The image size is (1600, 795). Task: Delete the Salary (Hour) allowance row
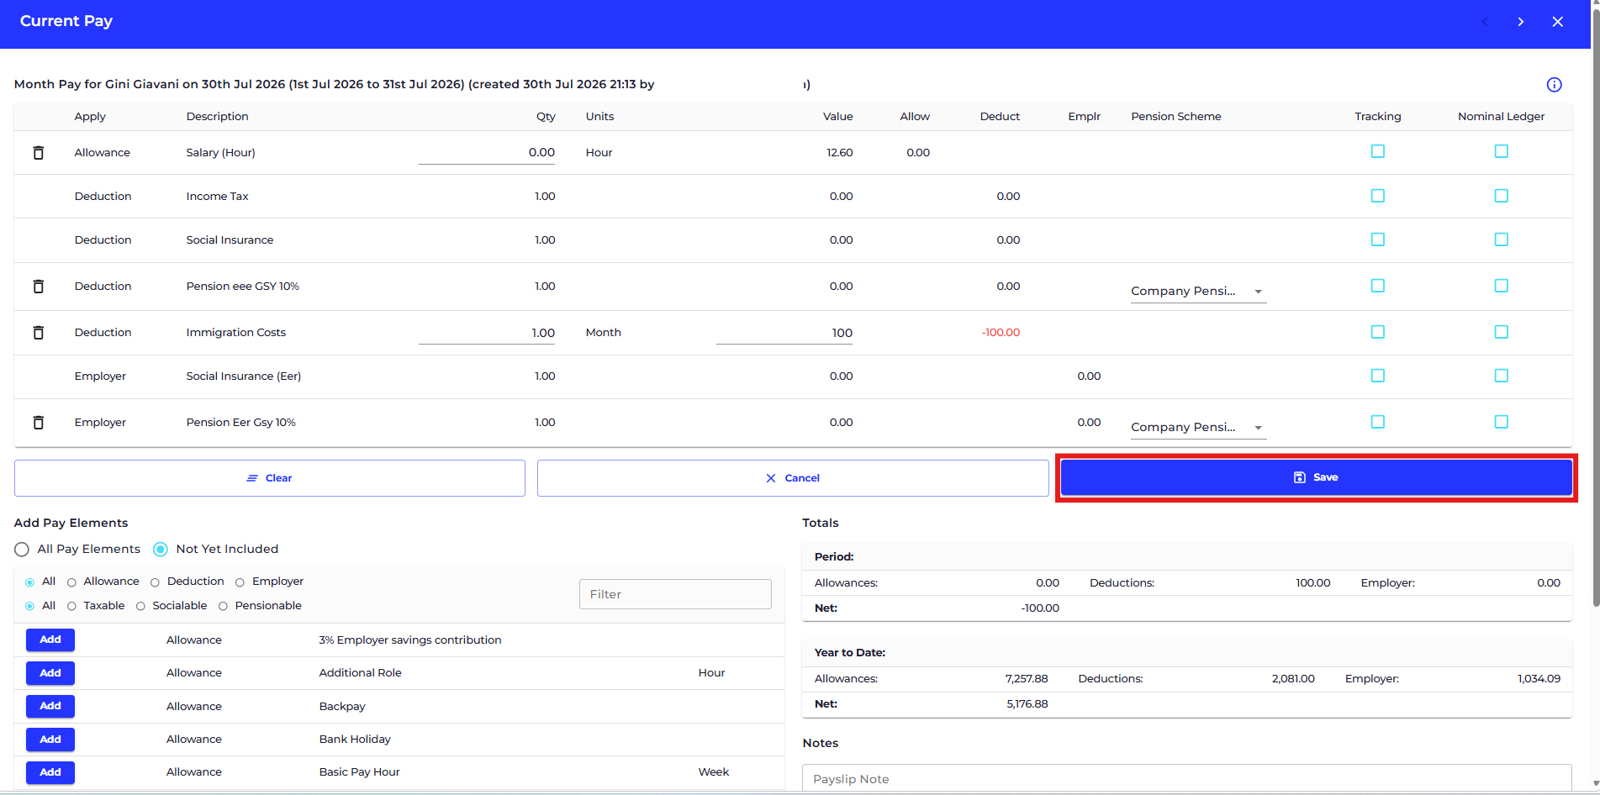(x=38, y=153)
